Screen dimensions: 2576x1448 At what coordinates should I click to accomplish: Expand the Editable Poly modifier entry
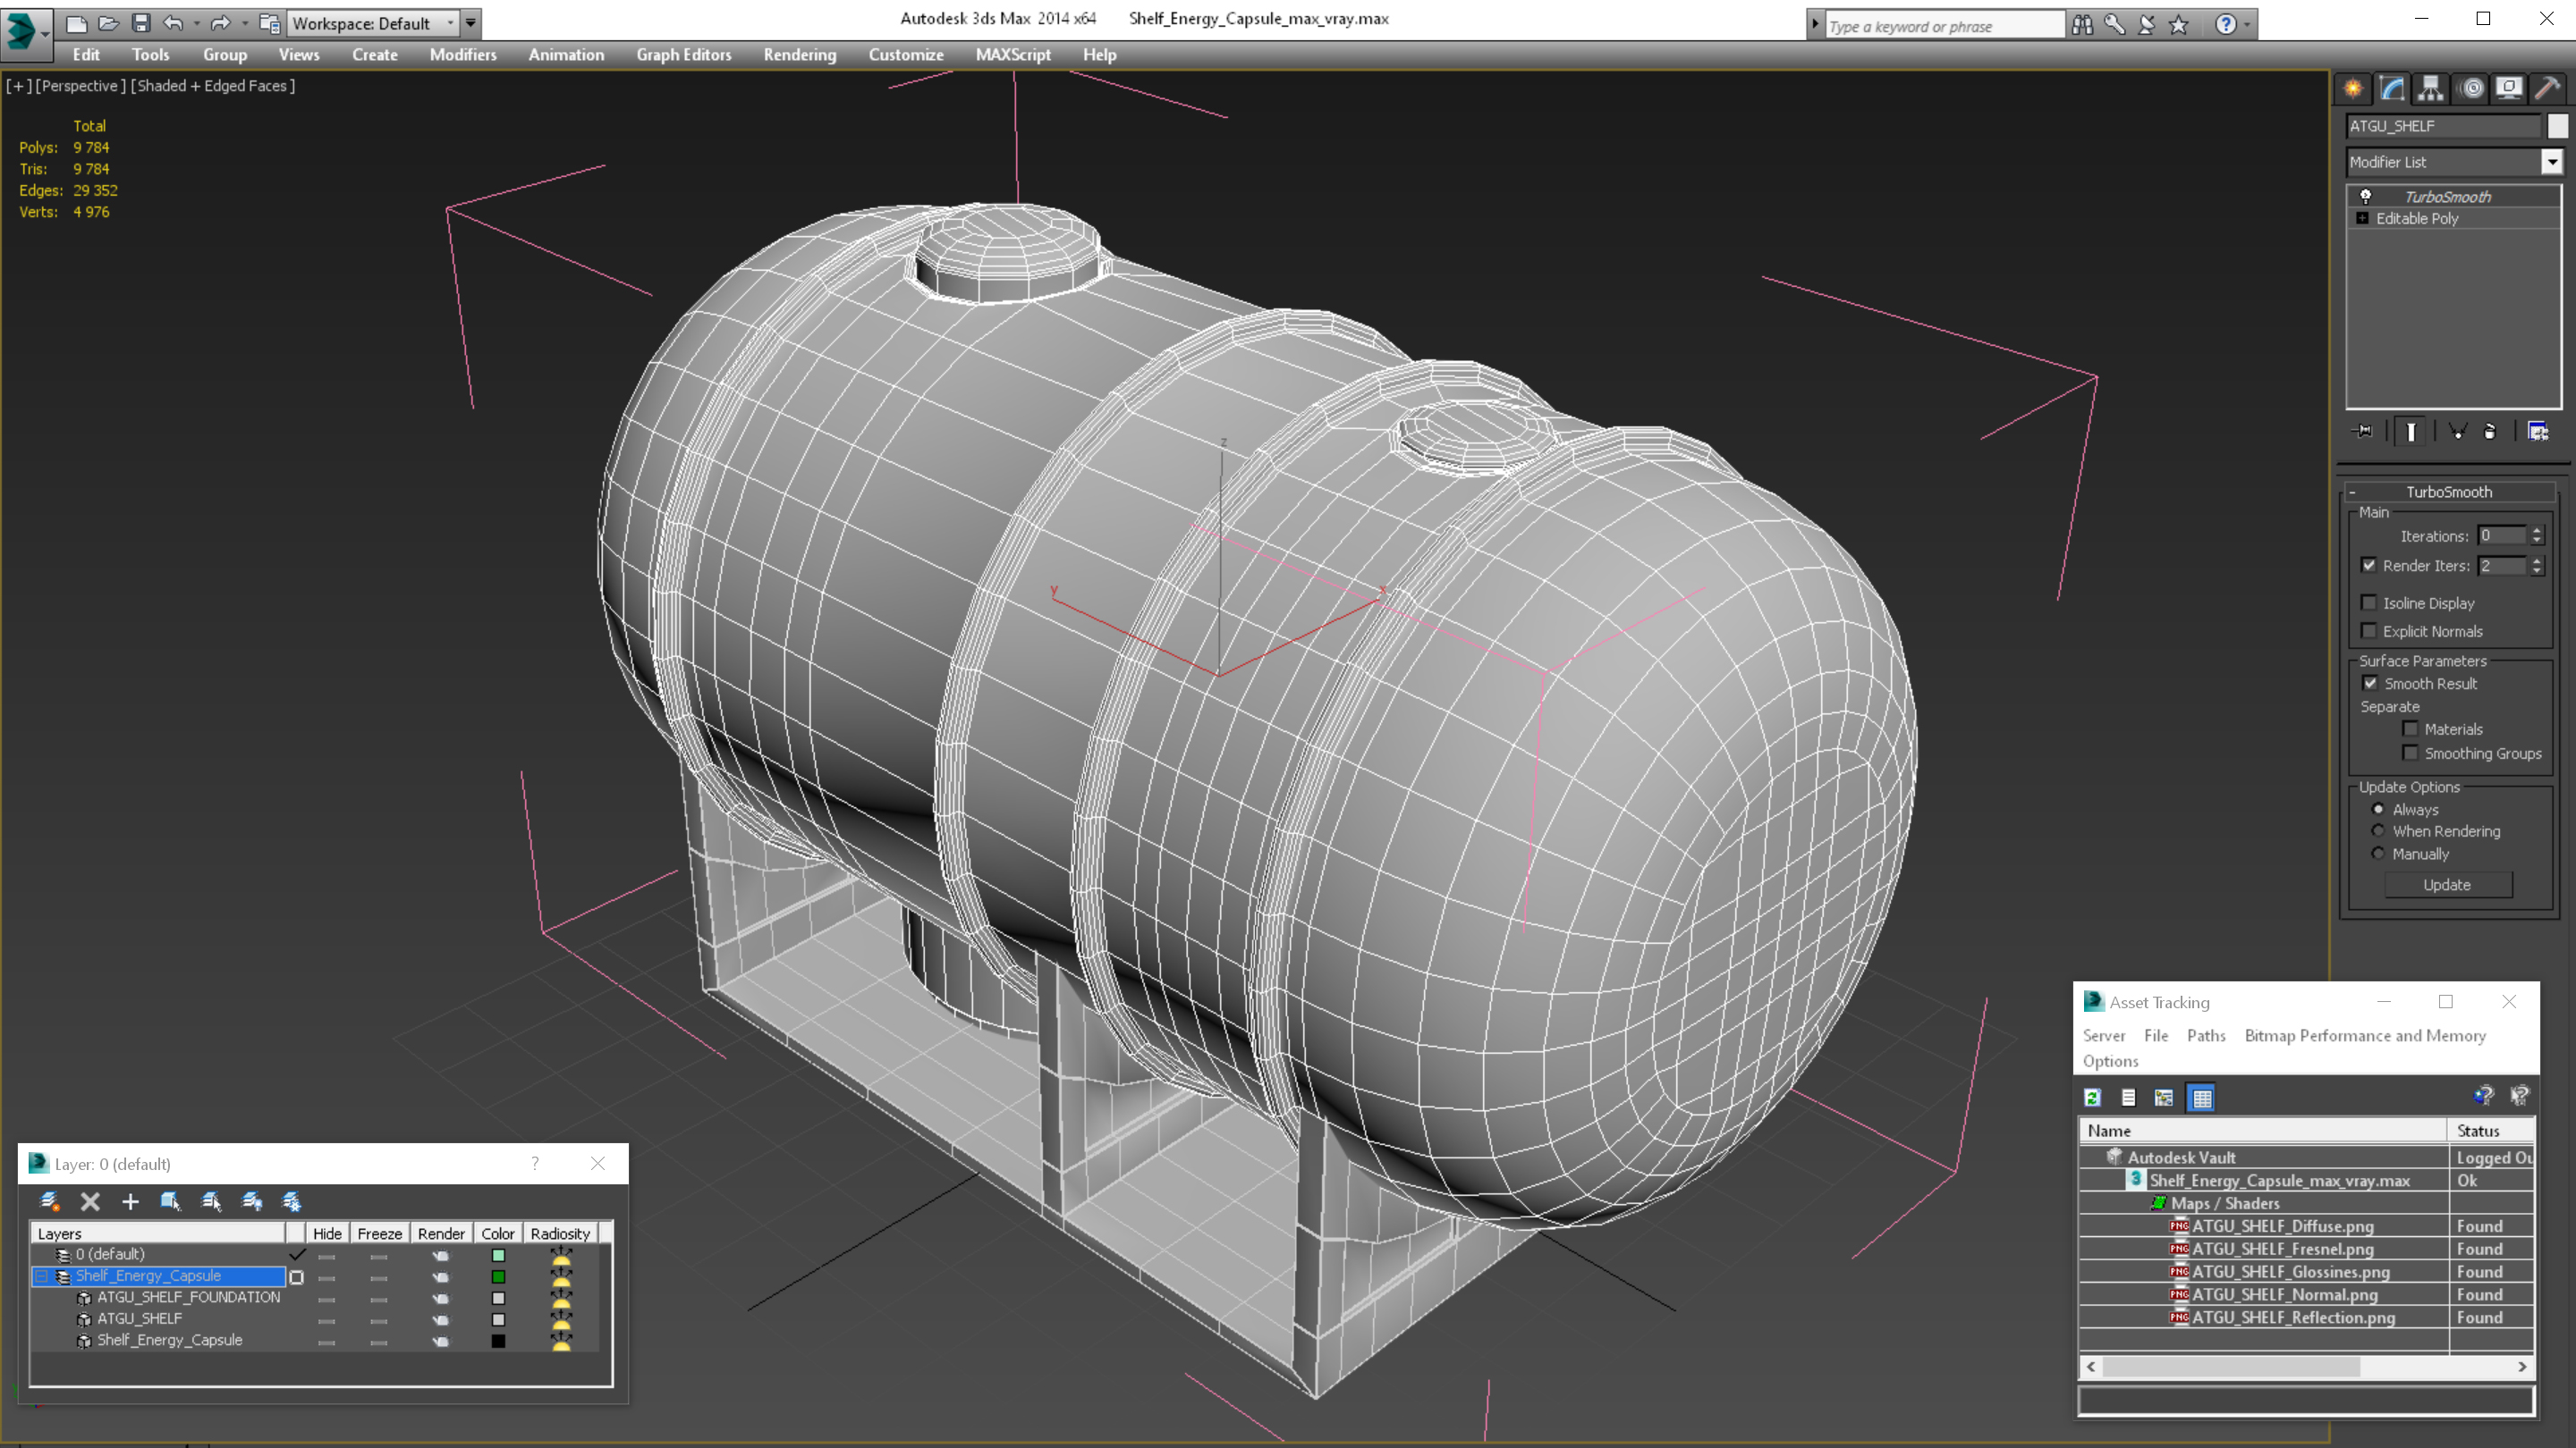point(2362,218)
